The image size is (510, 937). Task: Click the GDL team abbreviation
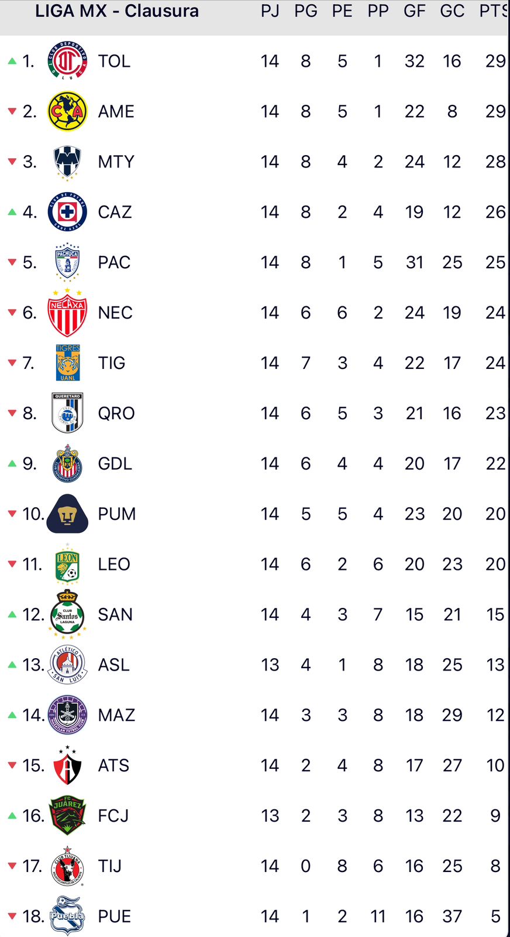tap(115, 464)
